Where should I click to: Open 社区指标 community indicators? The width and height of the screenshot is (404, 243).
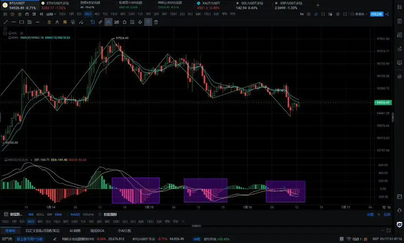point(110,214)
